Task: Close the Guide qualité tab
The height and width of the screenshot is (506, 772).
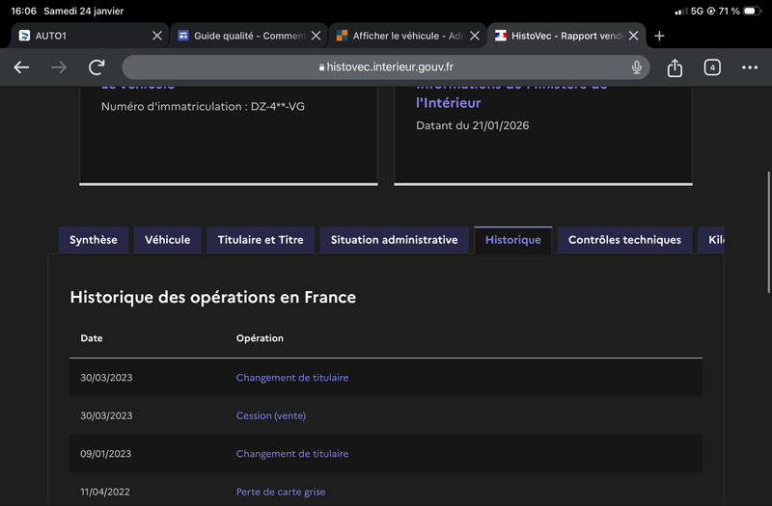Action: [x=317, y=36]
